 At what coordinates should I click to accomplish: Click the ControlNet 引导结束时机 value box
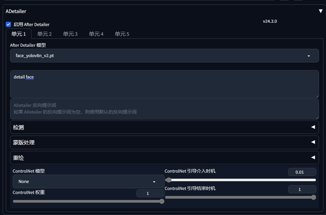302,189
